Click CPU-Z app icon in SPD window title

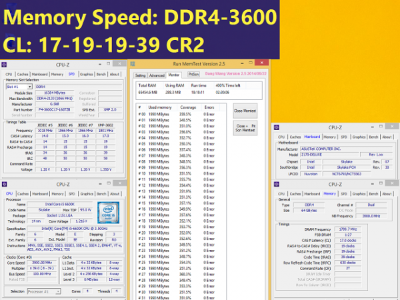coord(4,65)
